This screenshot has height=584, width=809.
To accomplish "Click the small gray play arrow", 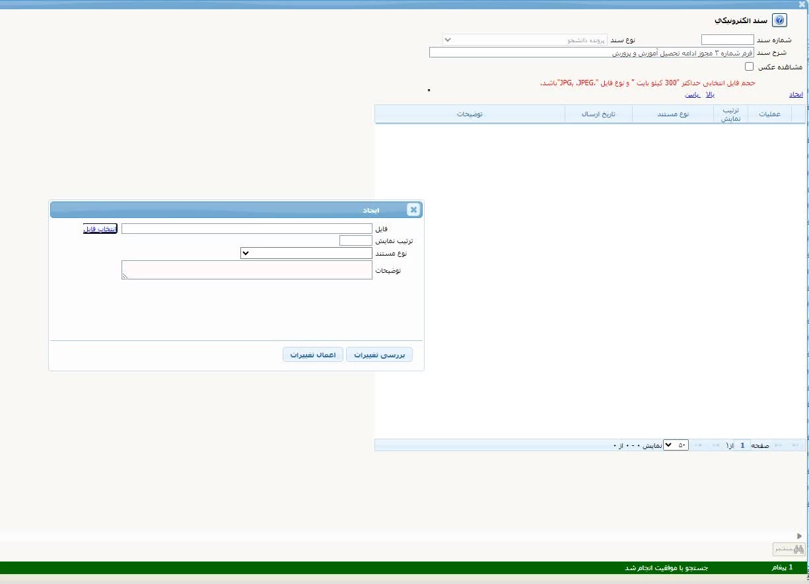I will (800, 536).
